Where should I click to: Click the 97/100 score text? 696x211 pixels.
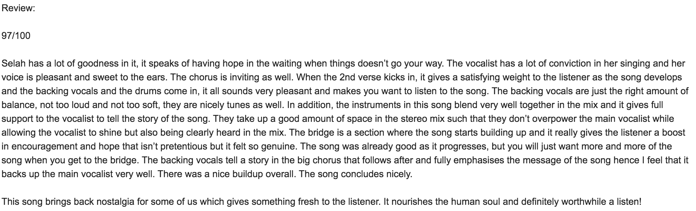pos(16,36)
